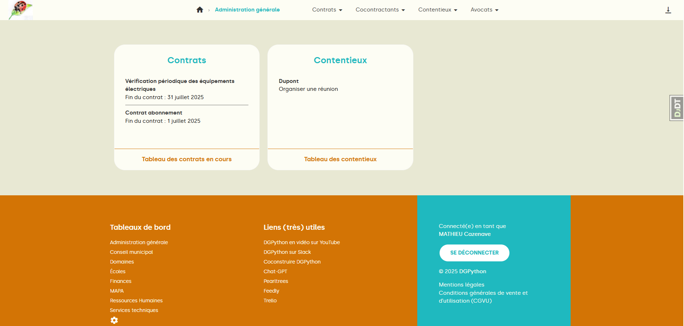Expand the Contentieux dropdown menu
Viewport: 684px width, 326px height.
pos(437,10)
